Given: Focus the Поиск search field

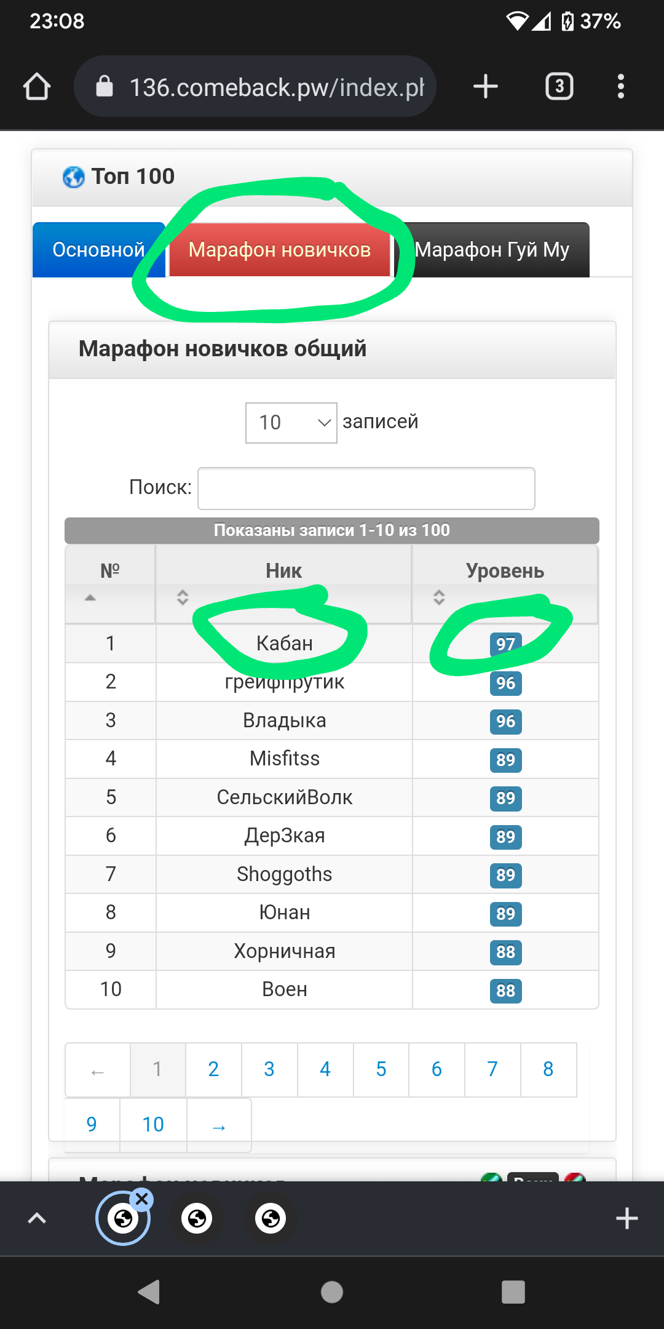Looking at the screenshot, I should click(366, 489).
